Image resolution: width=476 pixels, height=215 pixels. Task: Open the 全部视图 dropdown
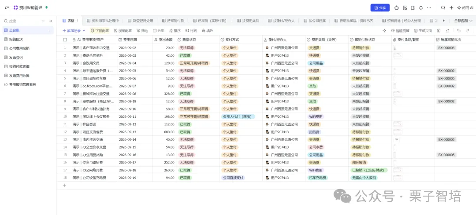coord(463,21)
